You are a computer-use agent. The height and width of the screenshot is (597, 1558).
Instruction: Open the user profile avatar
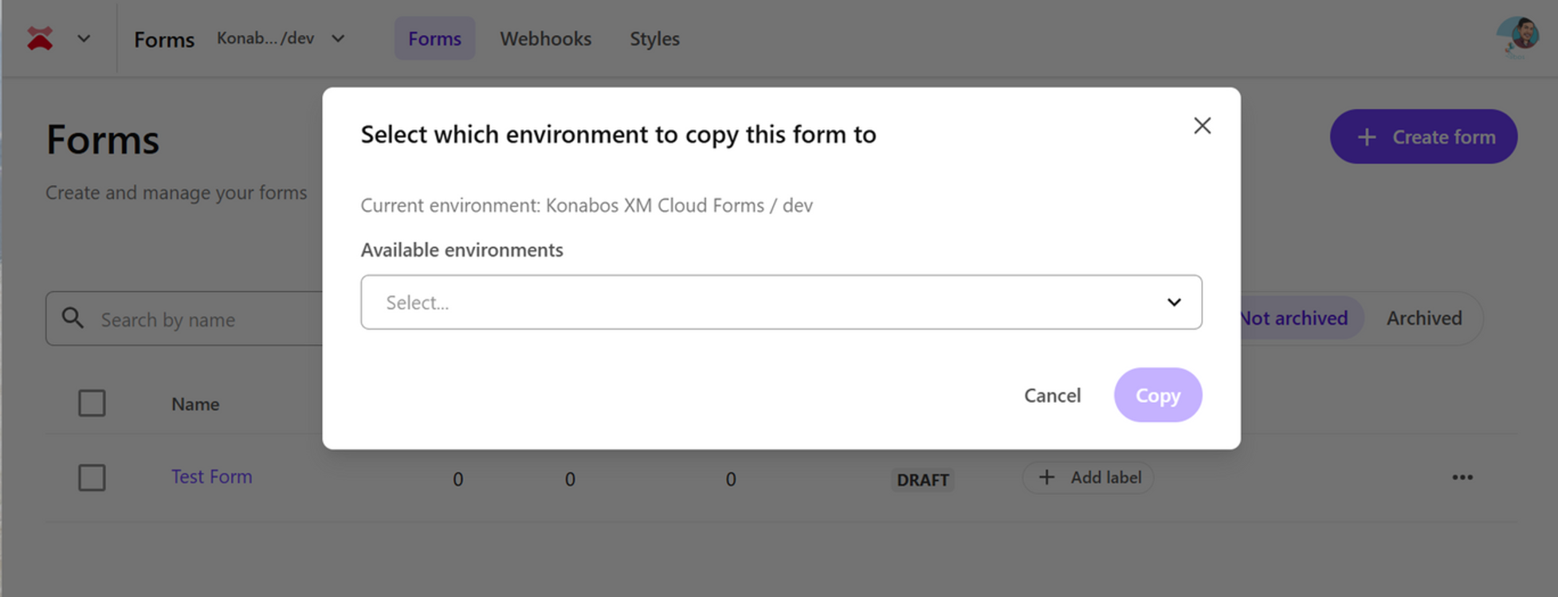[1517, 37]
